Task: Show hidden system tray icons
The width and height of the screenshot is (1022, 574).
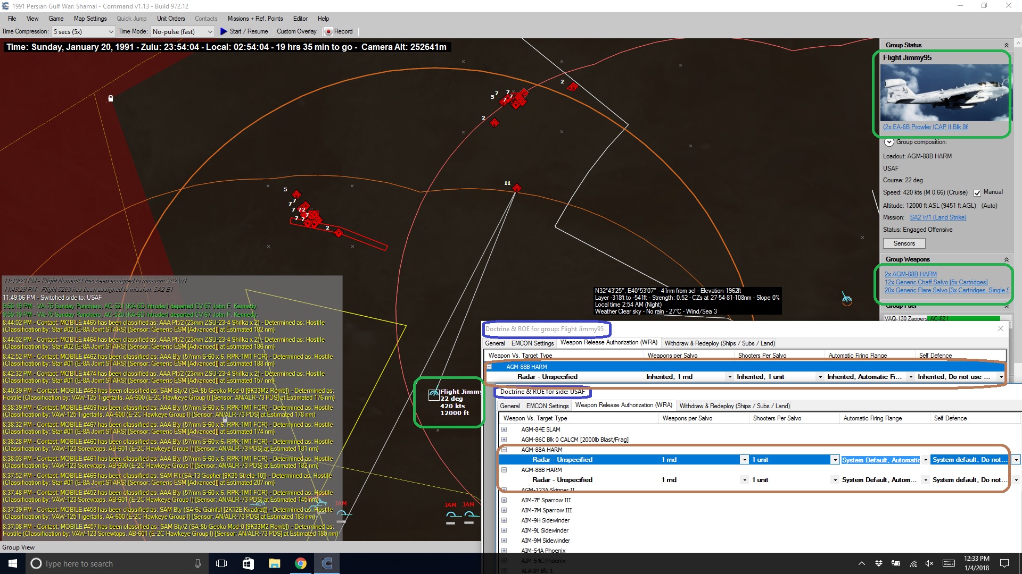Action: [x=861, y=563]
